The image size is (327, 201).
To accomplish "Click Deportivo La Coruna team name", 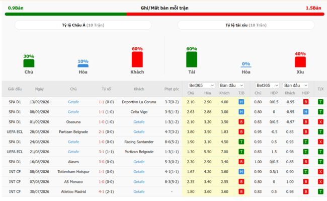I will (x=139, y=102).
